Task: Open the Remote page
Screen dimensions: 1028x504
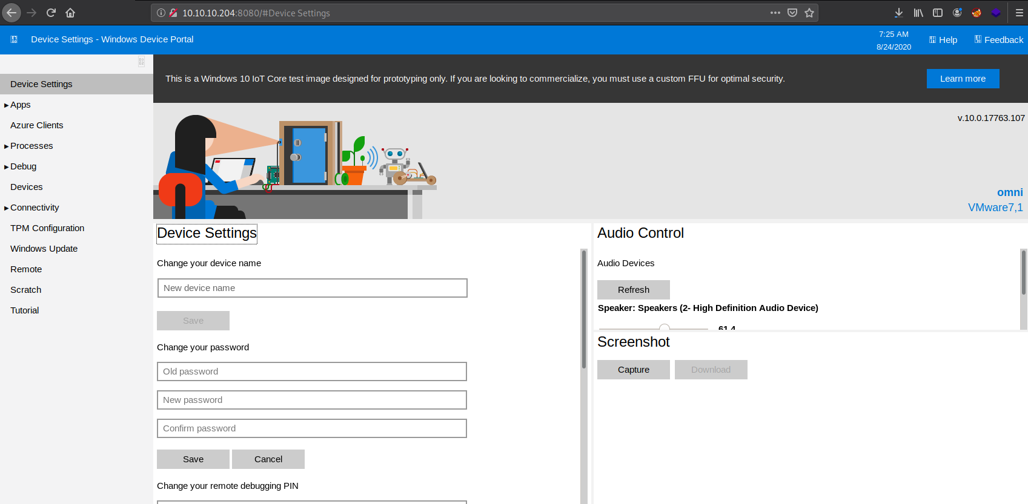Action: point(26,269)
